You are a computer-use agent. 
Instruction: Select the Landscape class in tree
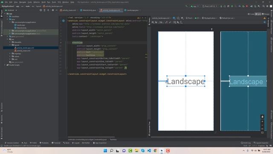[20, 25]
